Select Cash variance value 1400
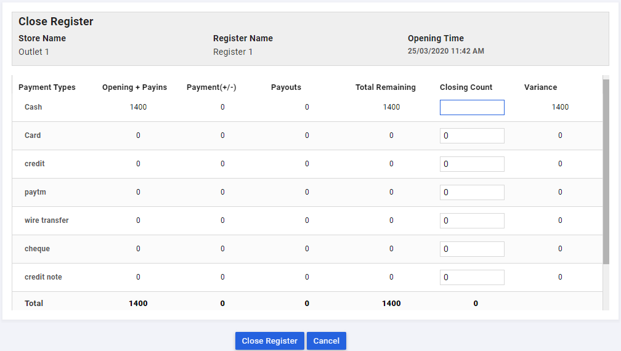Image resolution: width=621 pixels, height=351 pixels. (x=560, y=107)
